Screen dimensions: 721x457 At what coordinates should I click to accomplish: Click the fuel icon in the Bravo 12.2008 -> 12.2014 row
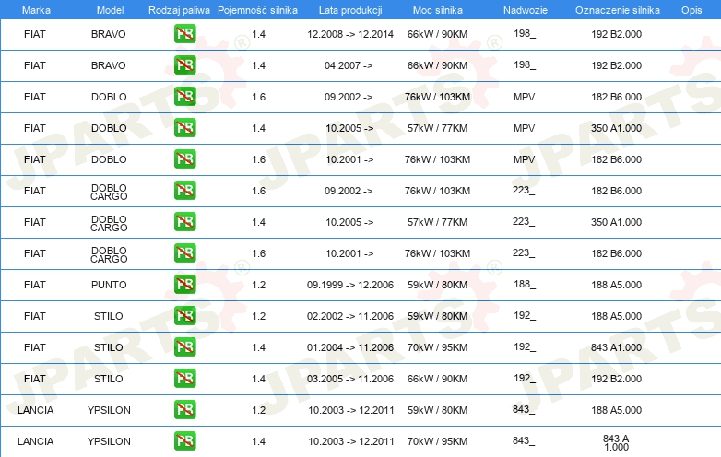click(x=184, y=34)
